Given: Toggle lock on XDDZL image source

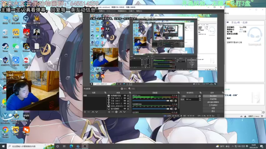Looking at the screenshot, I should click(128, 106).
